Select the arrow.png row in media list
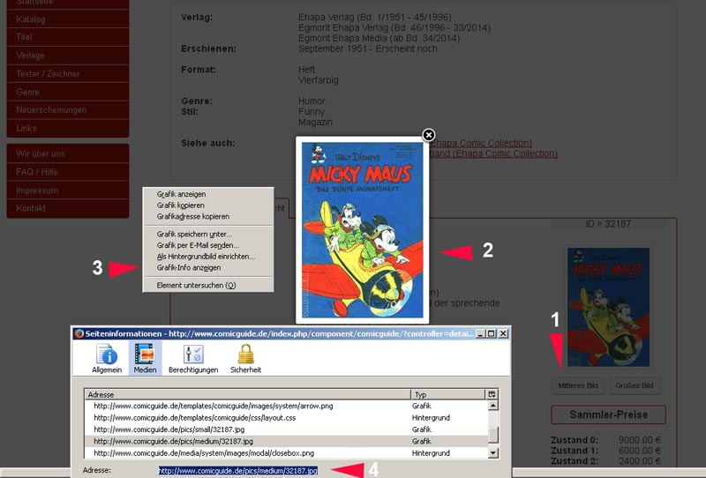Viewport: 706px width, 478px height. coord(286,406)
